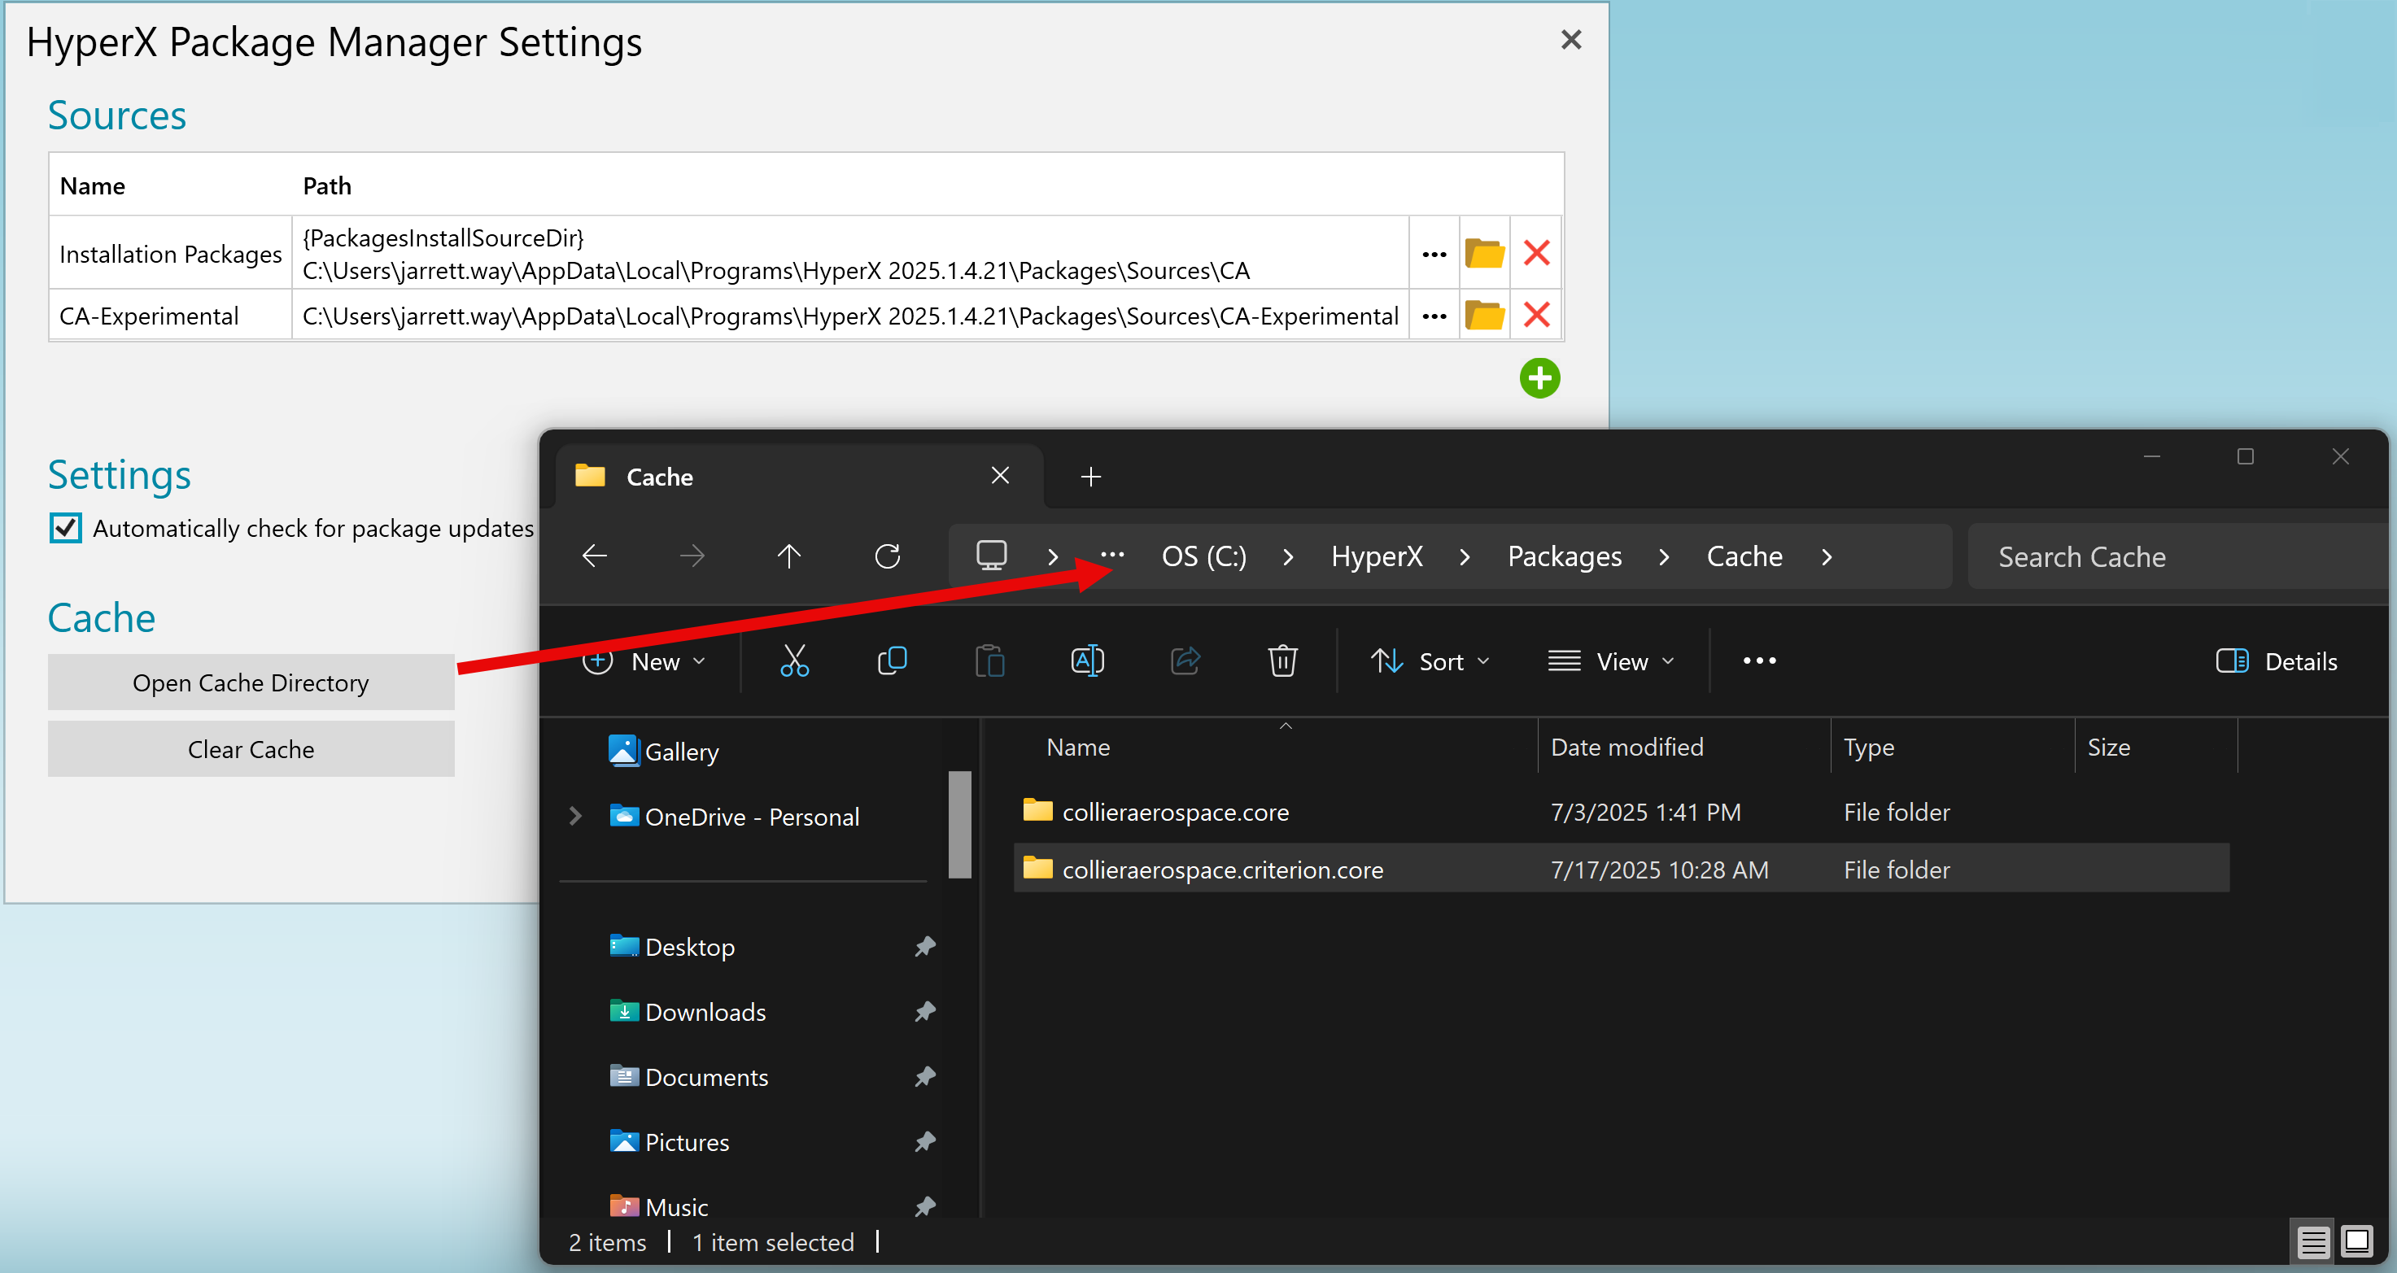
Task: Close the HyperX Package Manager Settings dialog
Action: click(1570, 40)
